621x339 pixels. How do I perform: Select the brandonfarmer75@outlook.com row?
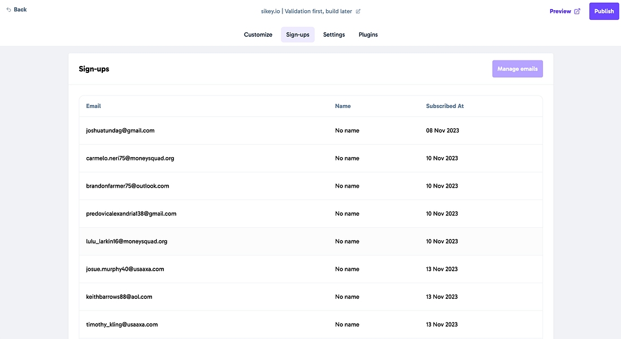click(128, 186)
